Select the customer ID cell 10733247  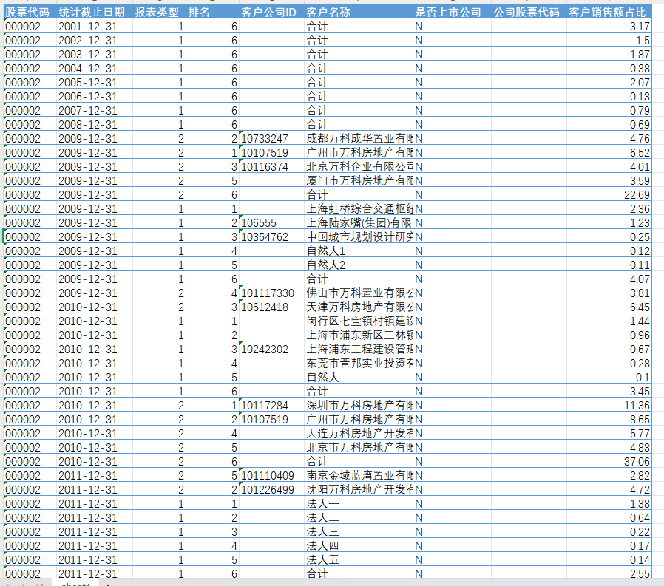tap(271, 138)
